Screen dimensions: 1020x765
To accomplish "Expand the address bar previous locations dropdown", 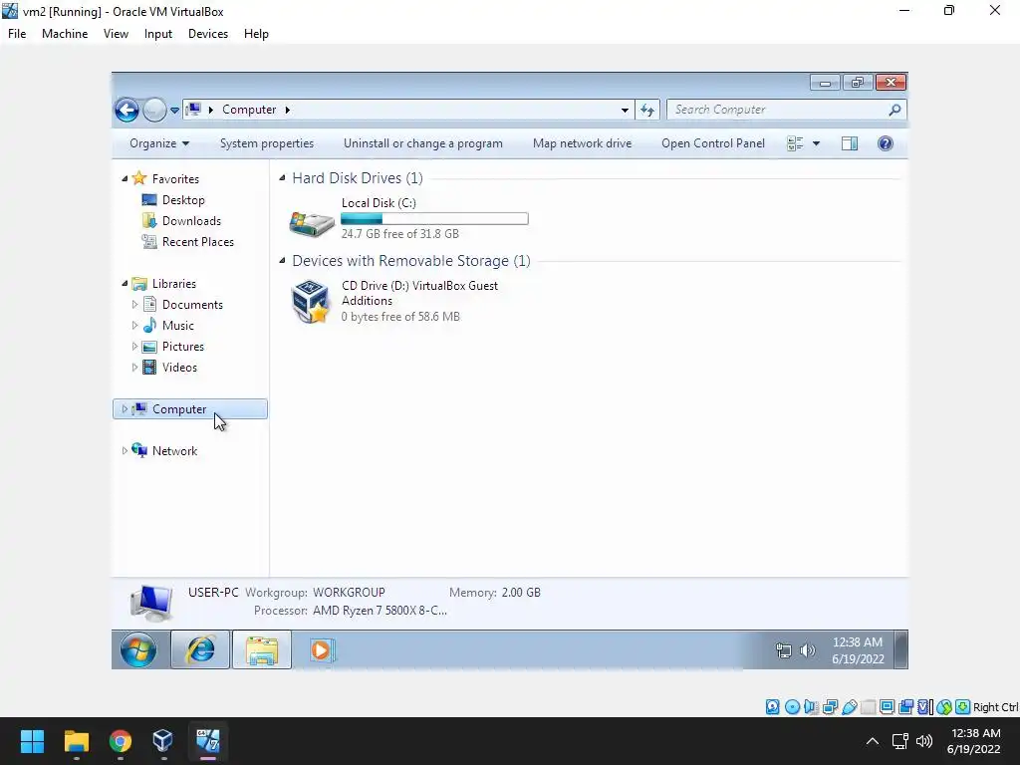I will point(625,110).
